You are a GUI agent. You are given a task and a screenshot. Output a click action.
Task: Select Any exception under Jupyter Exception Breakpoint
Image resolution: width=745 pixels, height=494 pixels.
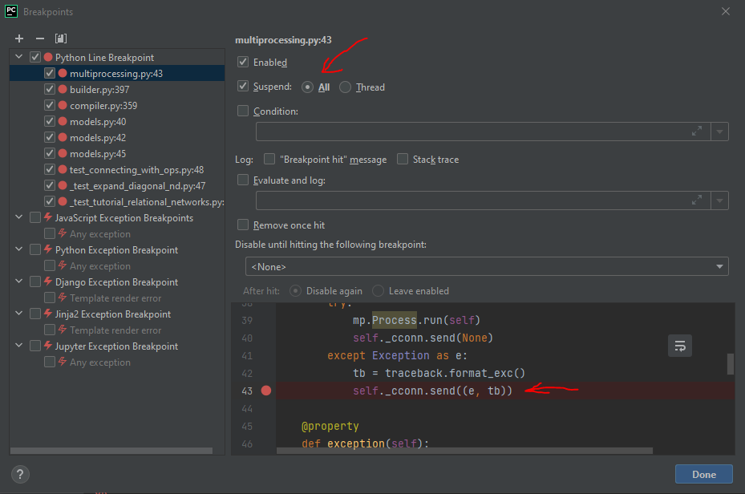(117, 362)
